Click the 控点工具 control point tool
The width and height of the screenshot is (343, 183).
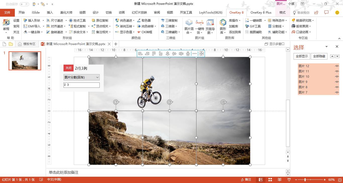click(77, 20)
